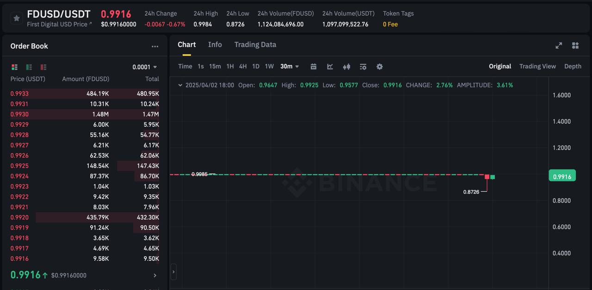Click the 24h Volume(USDT) value 1,097,099,522.76

coord(345,24)
